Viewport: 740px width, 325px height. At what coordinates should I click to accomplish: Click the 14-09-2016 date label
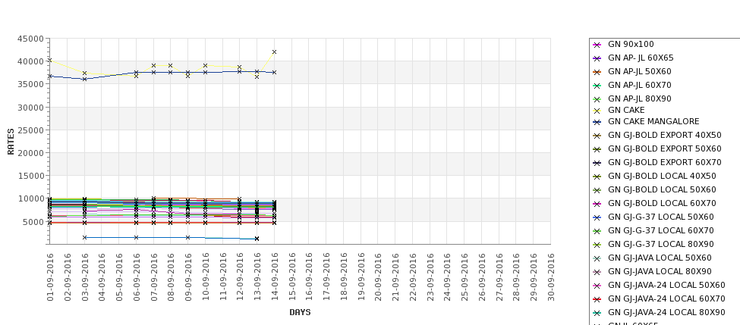click(x=274, y=277)
